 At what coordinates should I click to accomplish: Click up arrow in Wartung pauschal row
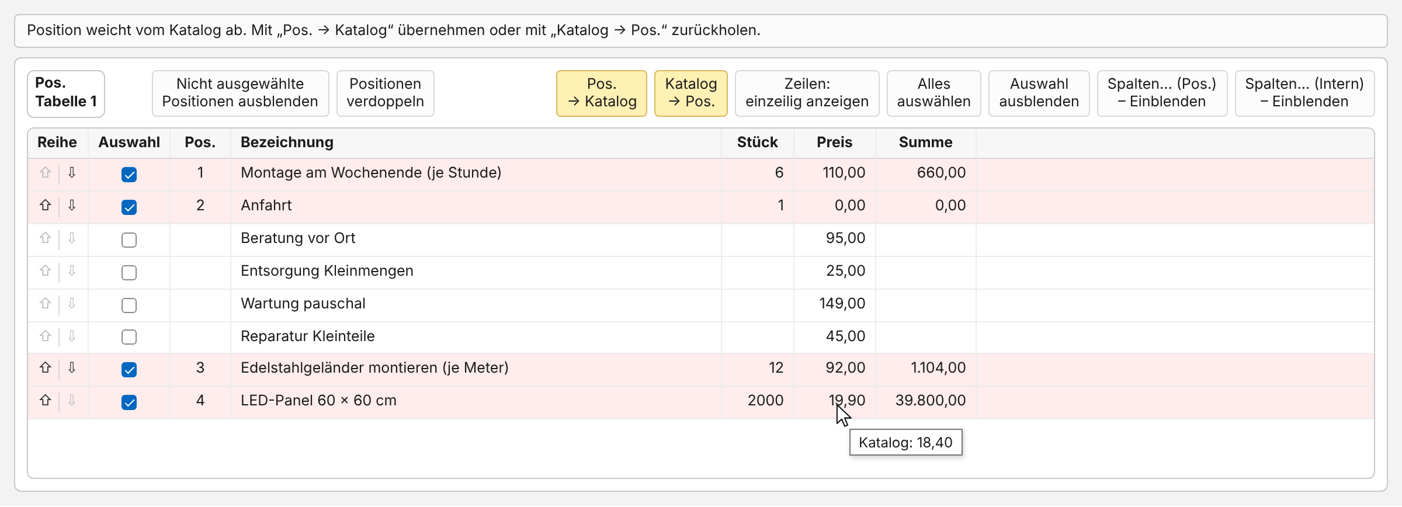(x=45, y=304)
